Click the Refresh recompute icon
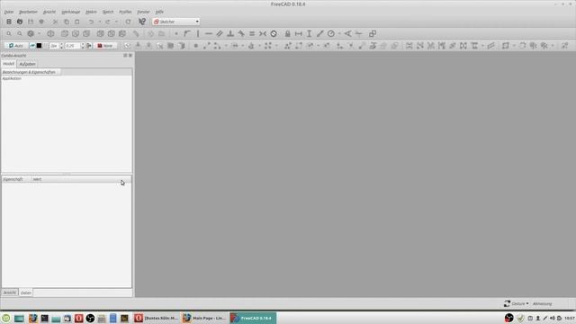Viewport: 576px width, 324px height. click(128, 22)
